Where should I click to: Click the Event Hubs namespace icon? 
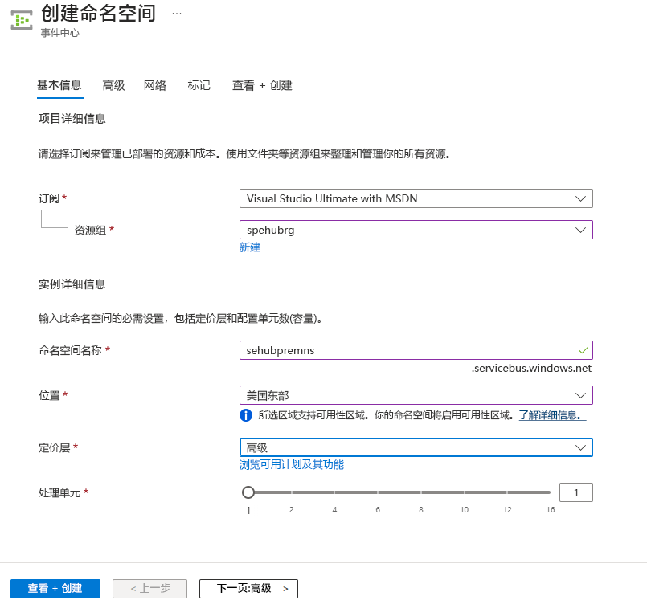click(x=21, y=21)
